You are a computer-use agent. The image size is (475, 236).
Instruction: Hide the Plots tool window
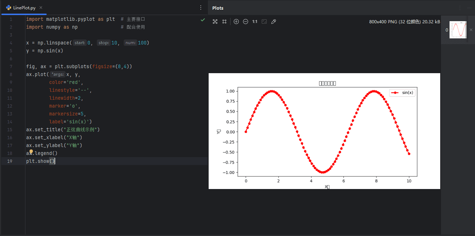[469, 8]
